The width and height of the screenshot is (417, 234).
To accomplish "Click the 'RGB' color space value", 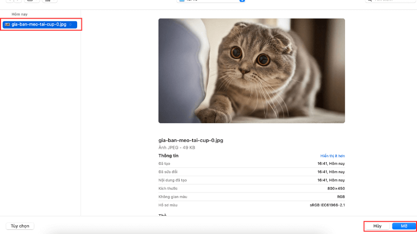I will [x=341, y=197].
